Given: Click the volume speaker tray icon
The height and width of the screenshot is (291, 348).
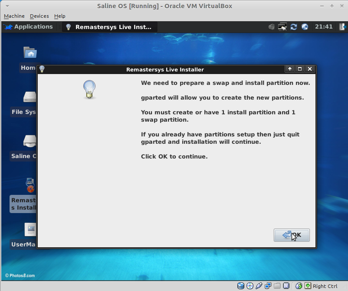Looking at the screenshot, I should pyautogui.click(x=272, y=27).
